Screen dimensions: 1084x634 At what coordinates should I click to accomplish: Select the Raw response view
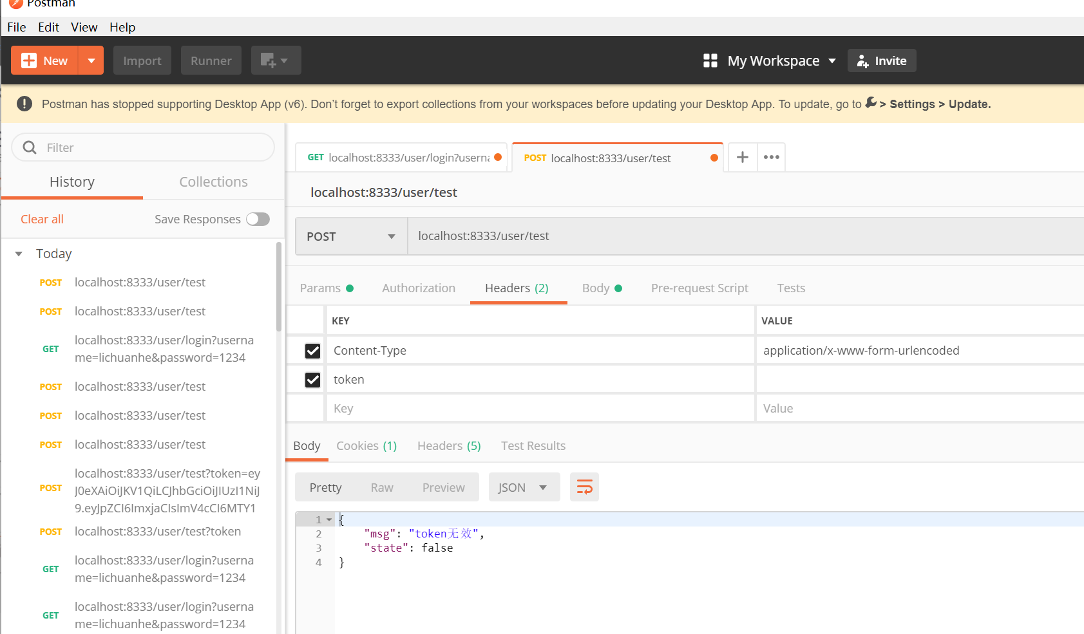click(x=382, y=487)
